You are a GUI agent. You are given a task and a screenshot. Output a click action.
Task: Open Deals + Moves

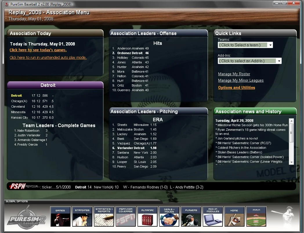point(169,216)
